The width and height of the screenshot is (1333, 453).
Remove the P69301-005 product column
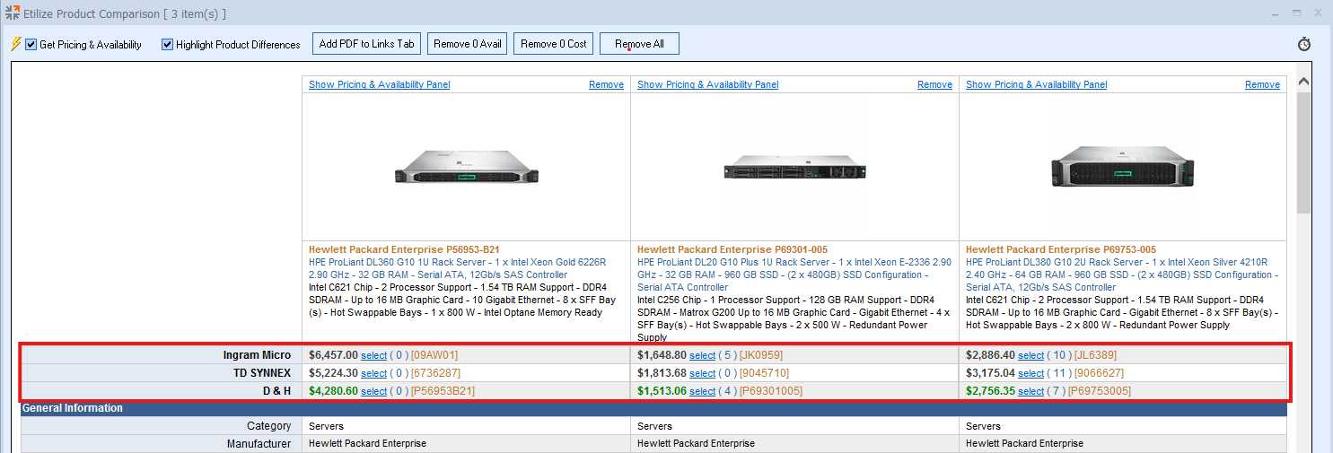(934, 84)
